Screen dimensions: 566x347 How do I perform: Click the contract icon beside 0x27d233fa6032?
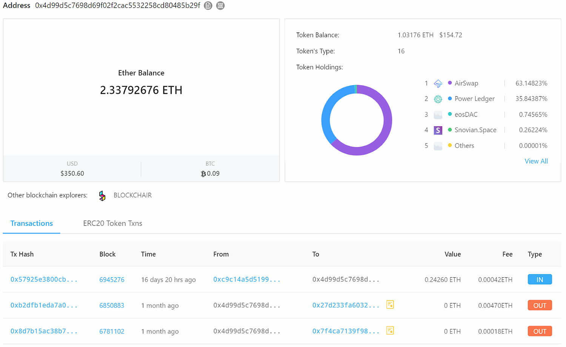(390, 304)
